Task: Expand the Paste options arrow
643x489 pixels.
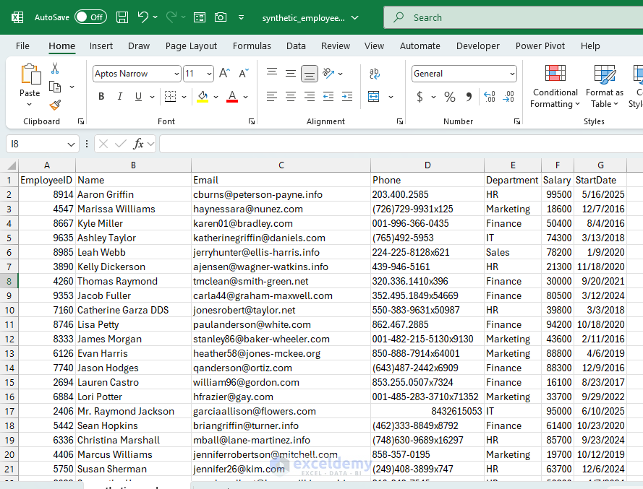Action: pyautogui.click(x=30, y=105)
